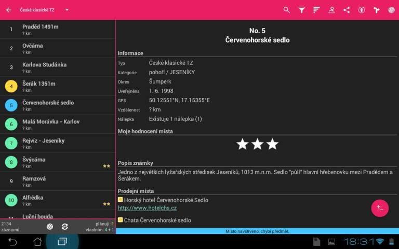The image size is (399, 249).
Task: Open Malá Morávka - Karlov entry
Action: [x=57, y=124]
